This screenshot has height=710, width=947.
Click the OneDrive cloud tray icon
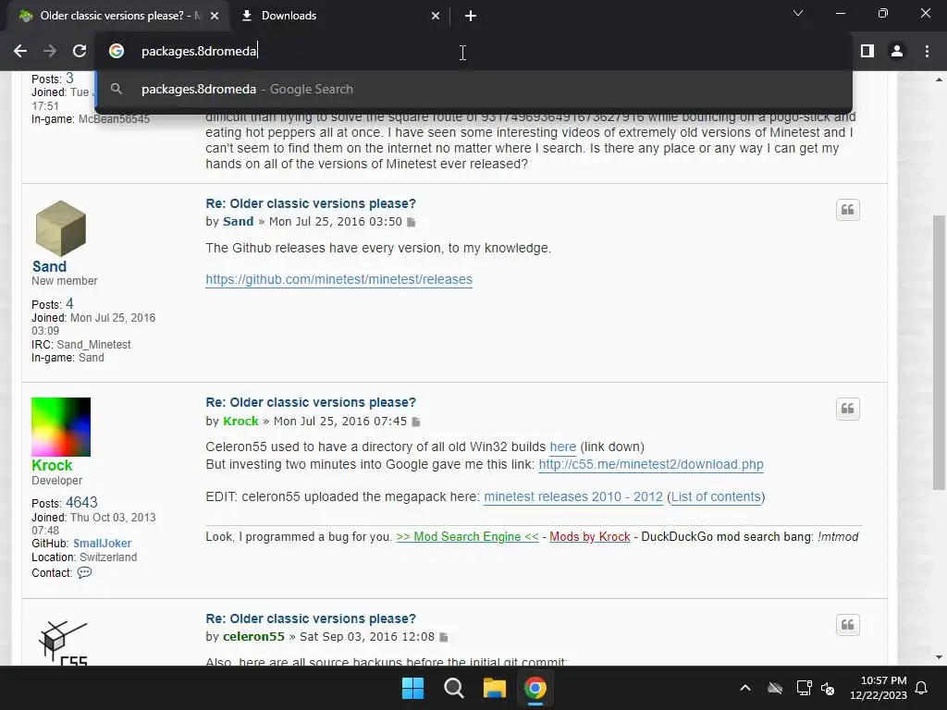coord(775,688)
